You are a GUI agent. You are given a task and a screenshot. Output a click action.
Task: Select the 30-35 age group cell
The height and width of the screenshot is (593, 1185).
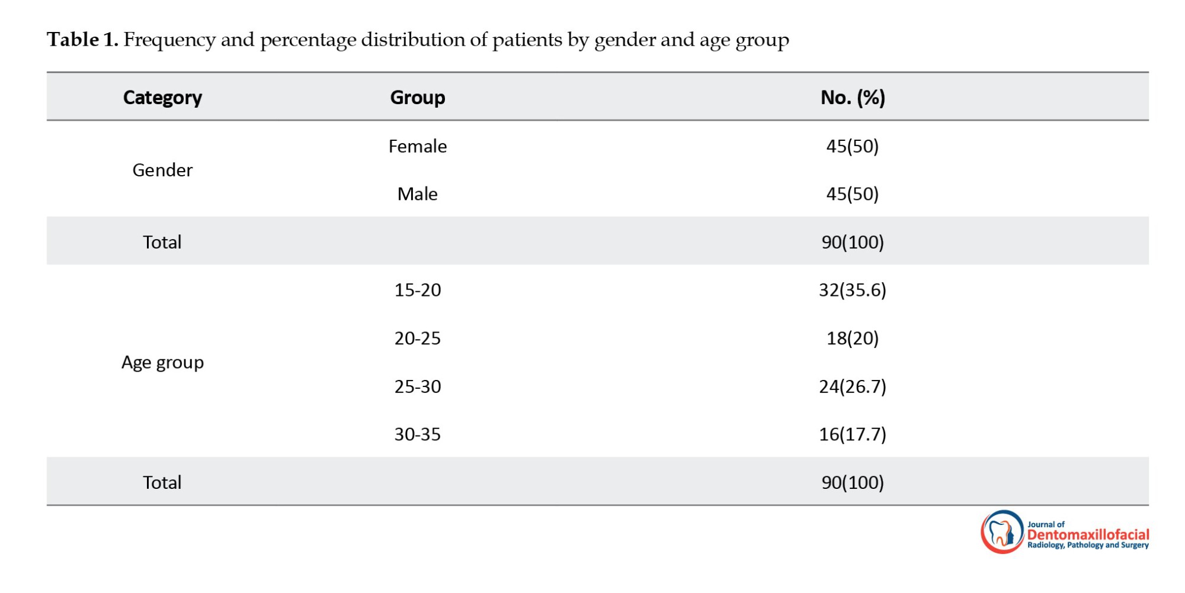(417, 434)
